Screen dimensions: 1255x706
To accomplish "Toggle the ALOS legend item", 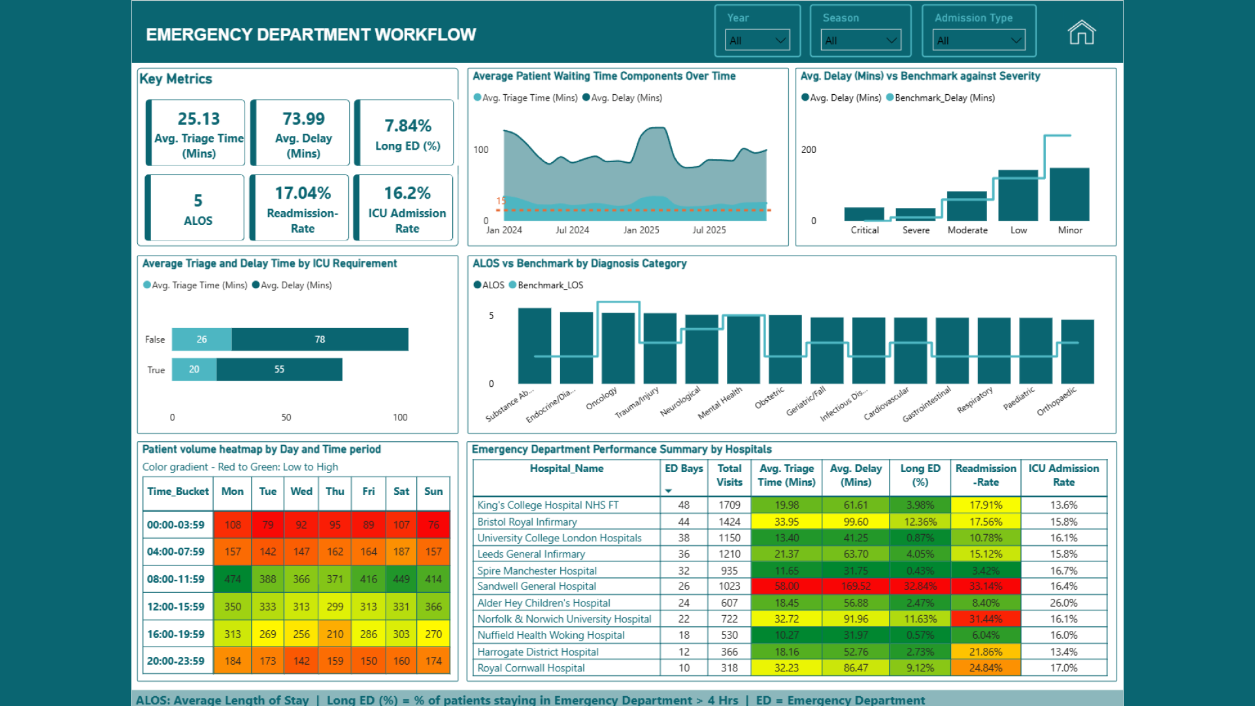I will [489, 285].
